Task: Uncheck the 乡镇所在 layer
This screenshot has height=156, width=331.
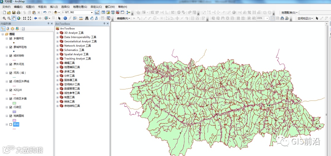Action: 11,38
